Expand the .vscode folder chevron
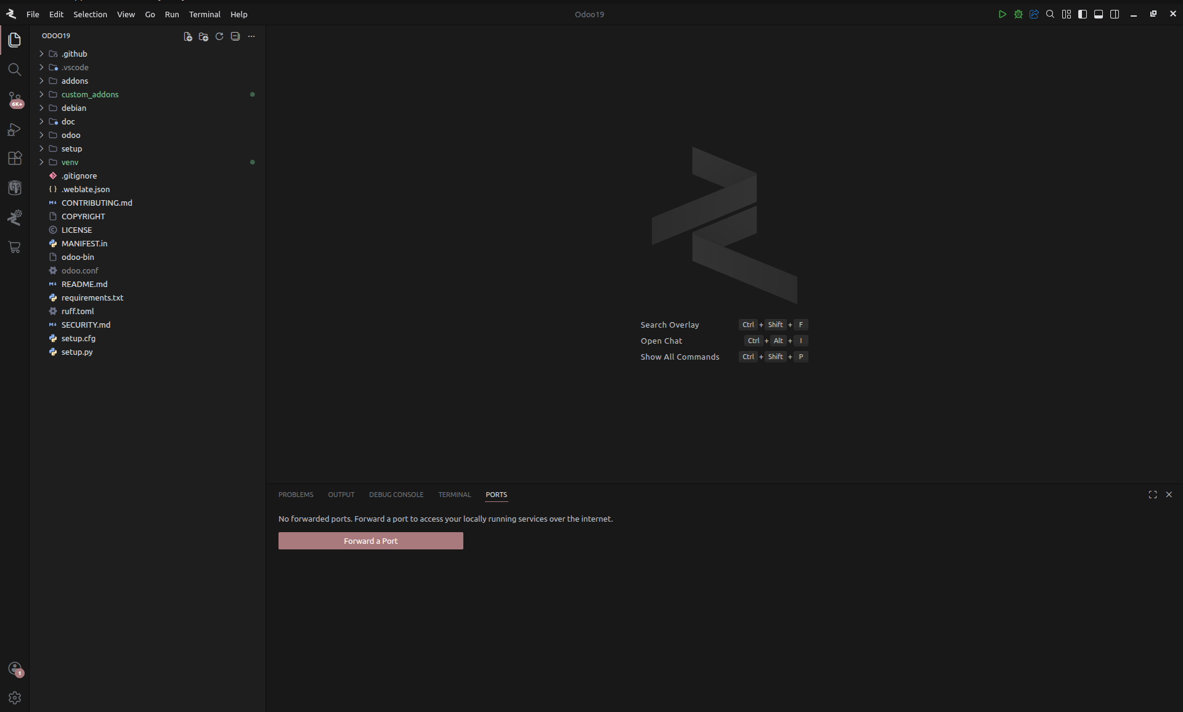Viewport: 1183px width, 712px height. tap(41, 67)
